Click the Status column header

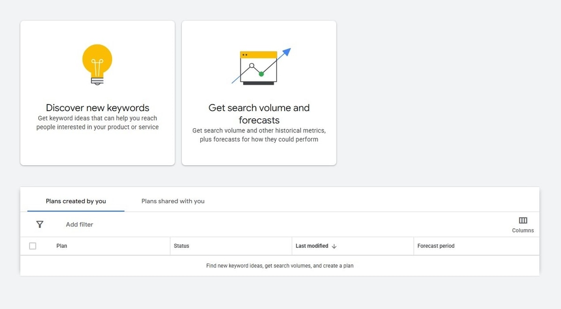181,246
